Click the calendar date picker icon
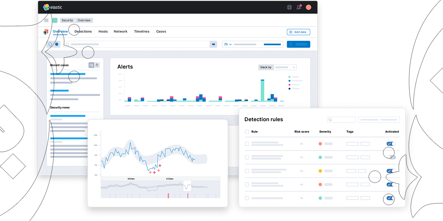Image resolution: width=443 pixels, height=221 pixels. [x=226, y=44]
